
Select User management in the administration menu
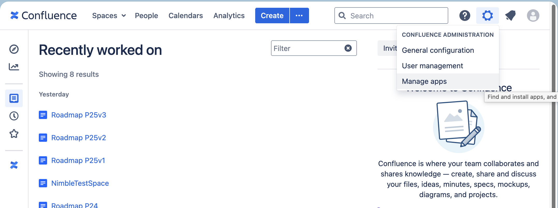[x=432, y=66]
